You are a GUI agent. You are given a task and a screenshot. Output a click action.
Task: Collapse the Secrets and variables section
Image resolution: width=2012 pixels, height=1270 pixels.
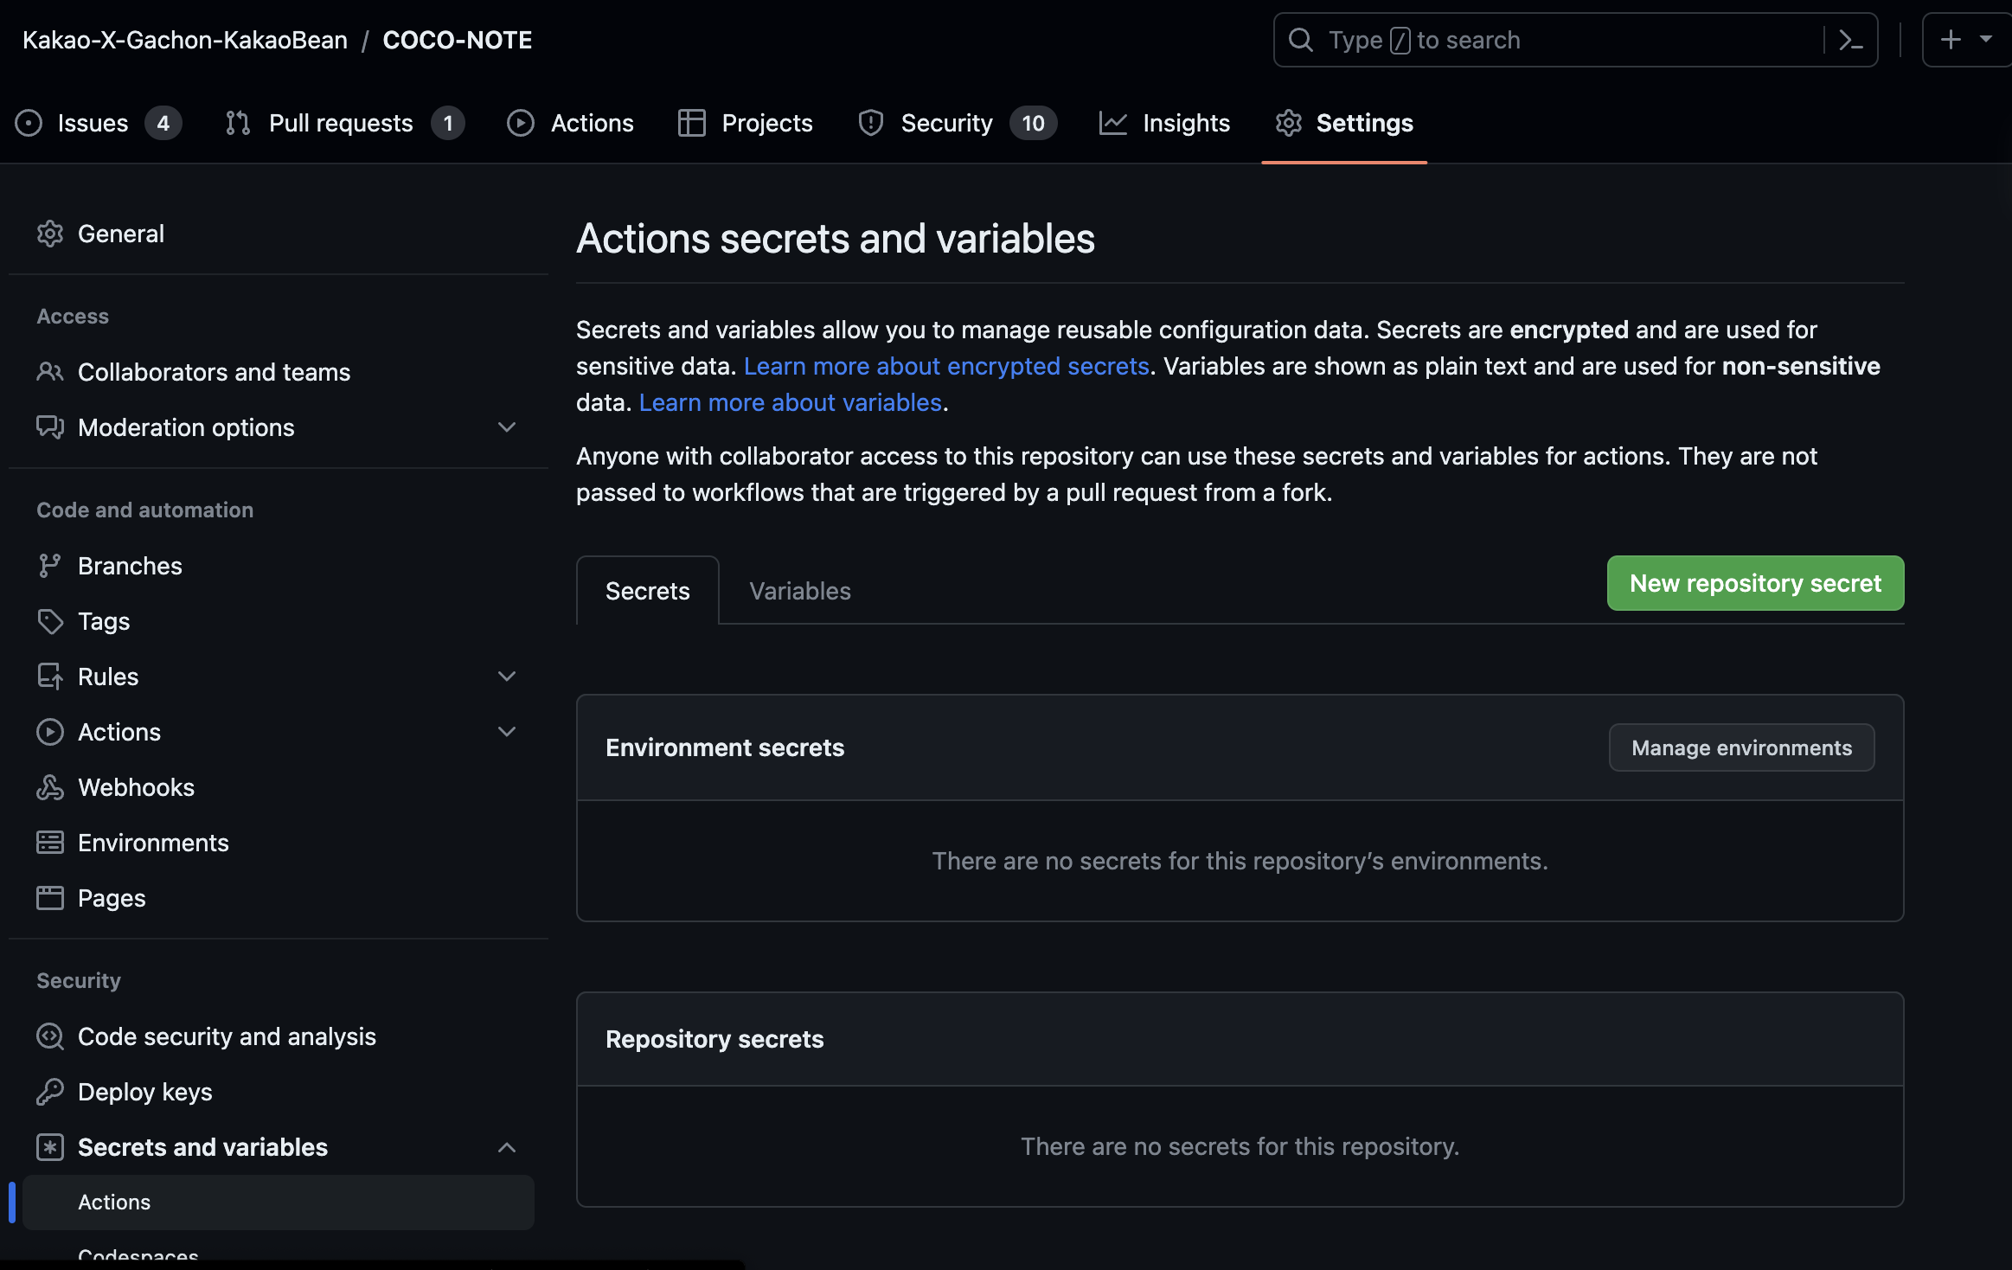507,1147
